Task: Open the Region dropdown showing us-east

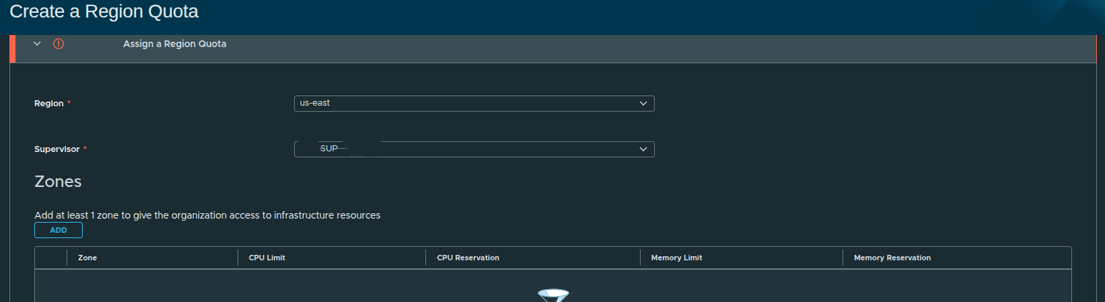Action: click(474, 104)
